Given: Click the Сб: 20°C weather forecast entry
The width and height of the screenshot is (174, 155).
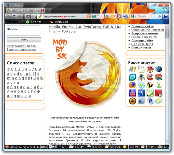Looking at the screenshot, I should pyautogui.click(x=101, y=147).
